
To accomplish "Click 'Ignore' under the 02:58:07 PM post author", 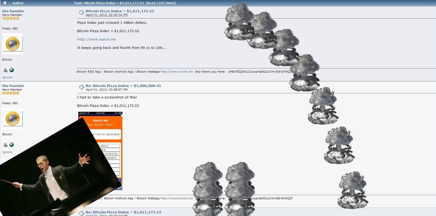I will 7,152.
